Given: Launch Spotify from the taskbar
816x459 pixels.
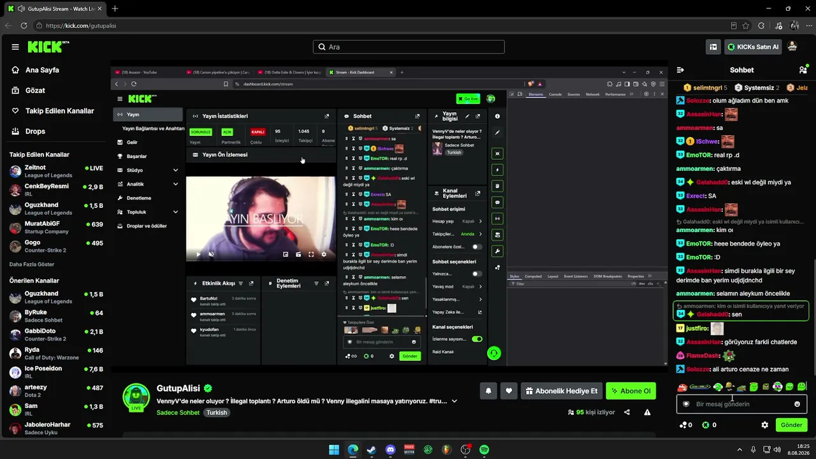Looking at the screenshot, I should click(484, 450).
